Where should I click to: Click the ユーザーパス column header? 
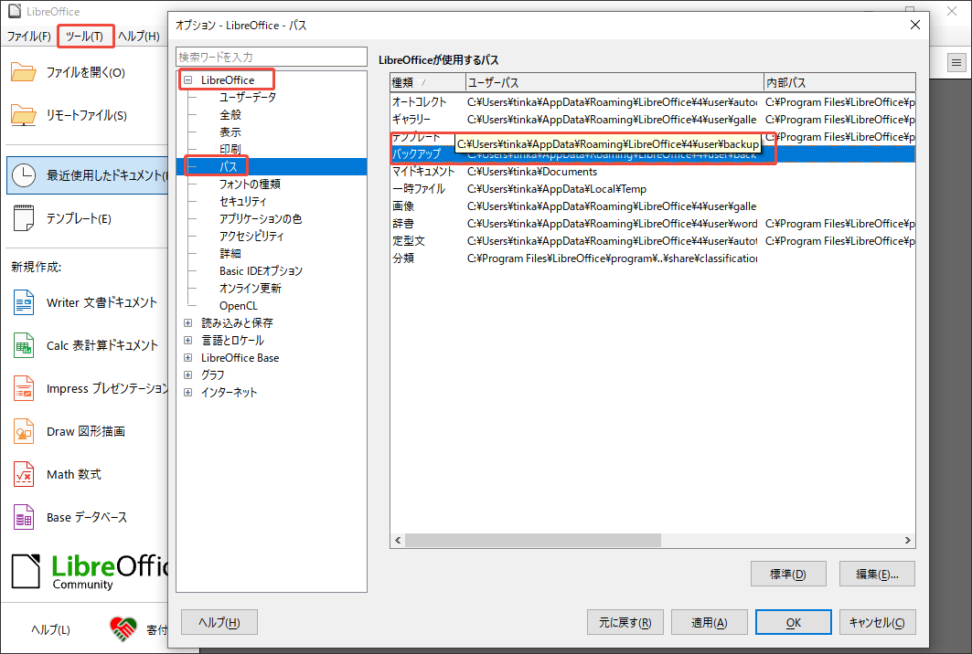614,82
